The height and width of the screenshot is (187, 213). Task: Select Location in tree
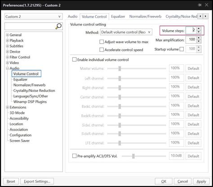click(16, 124)
